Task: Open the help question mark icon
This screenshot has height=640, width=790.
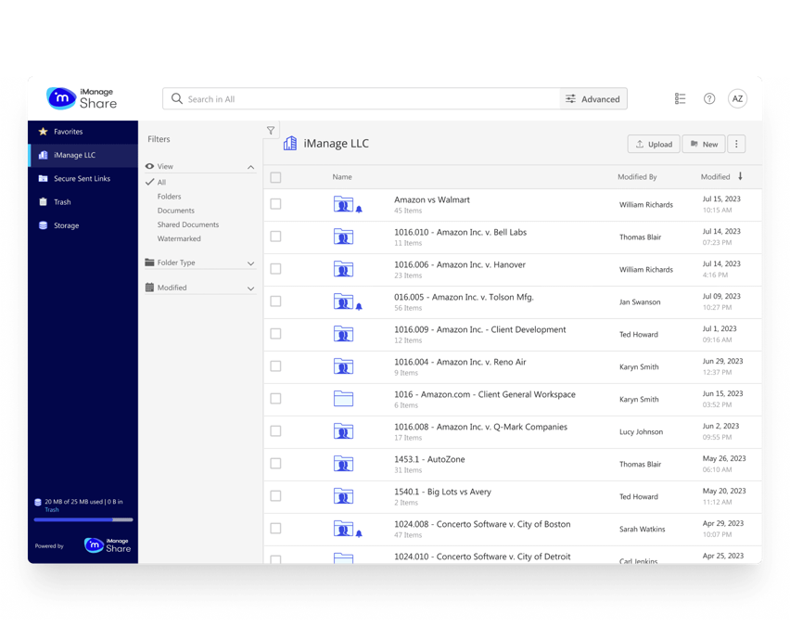Action: point(709,98)
